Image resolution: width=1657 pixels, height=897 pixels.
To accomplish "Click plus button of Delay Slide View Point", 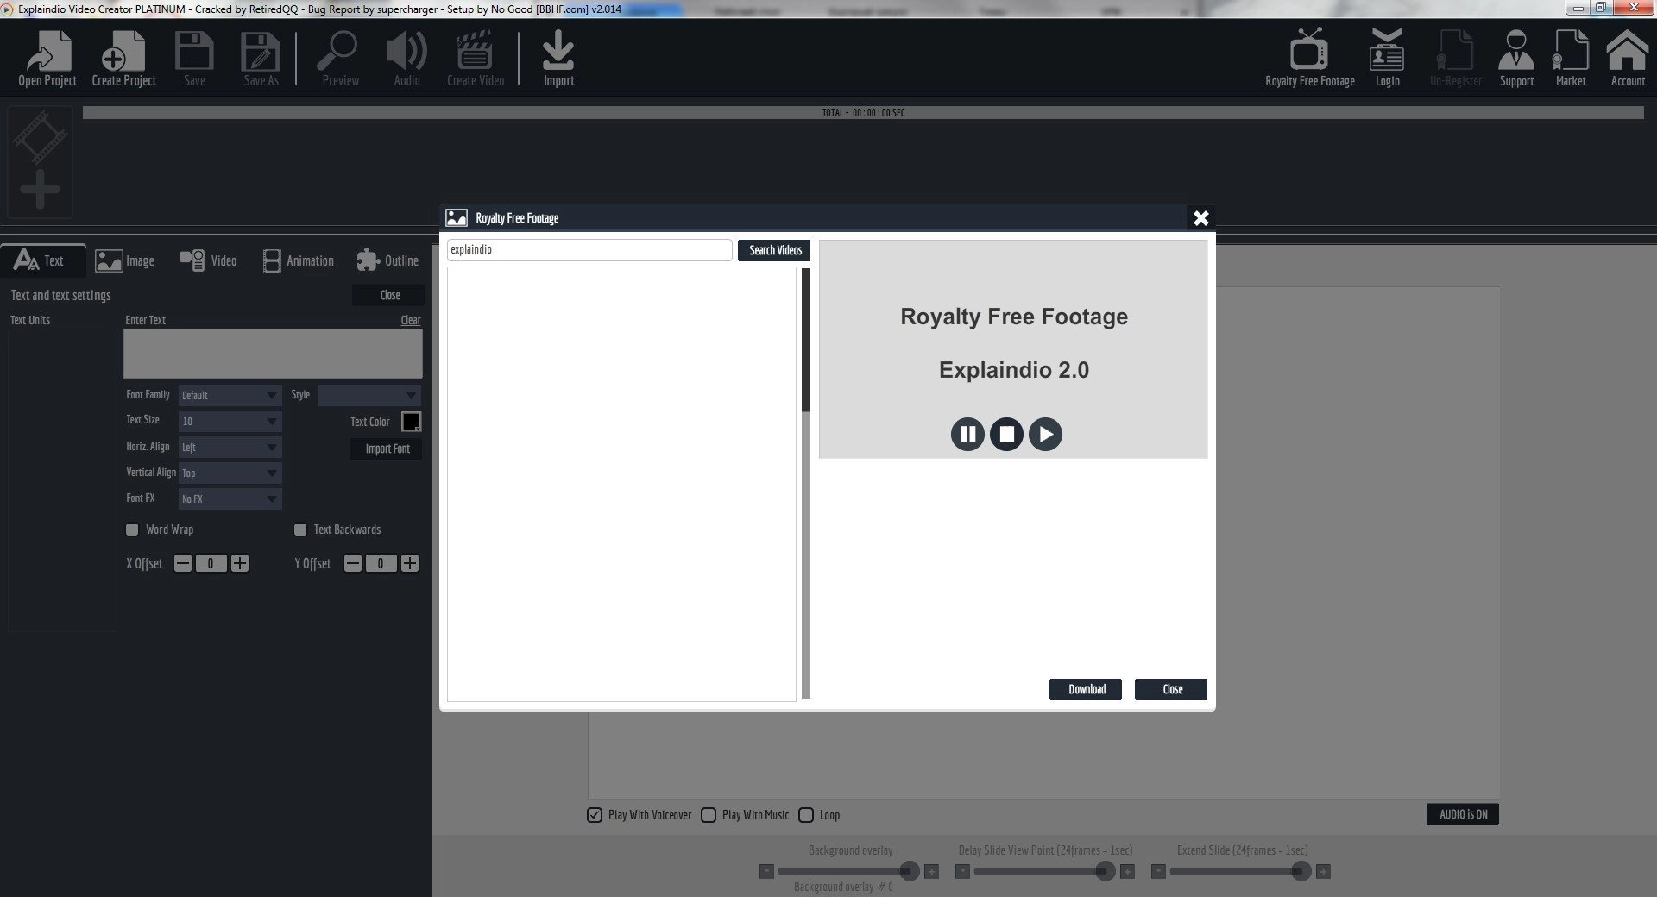I will tap(1127, 872).
